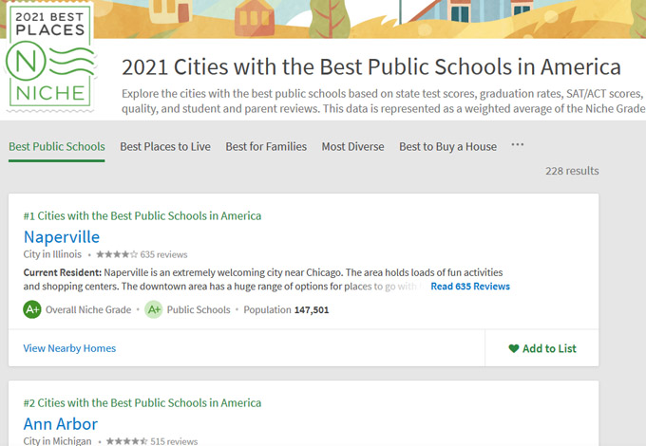
Task: Click the Public Schools A+ badge
Action: coord(154,309)
